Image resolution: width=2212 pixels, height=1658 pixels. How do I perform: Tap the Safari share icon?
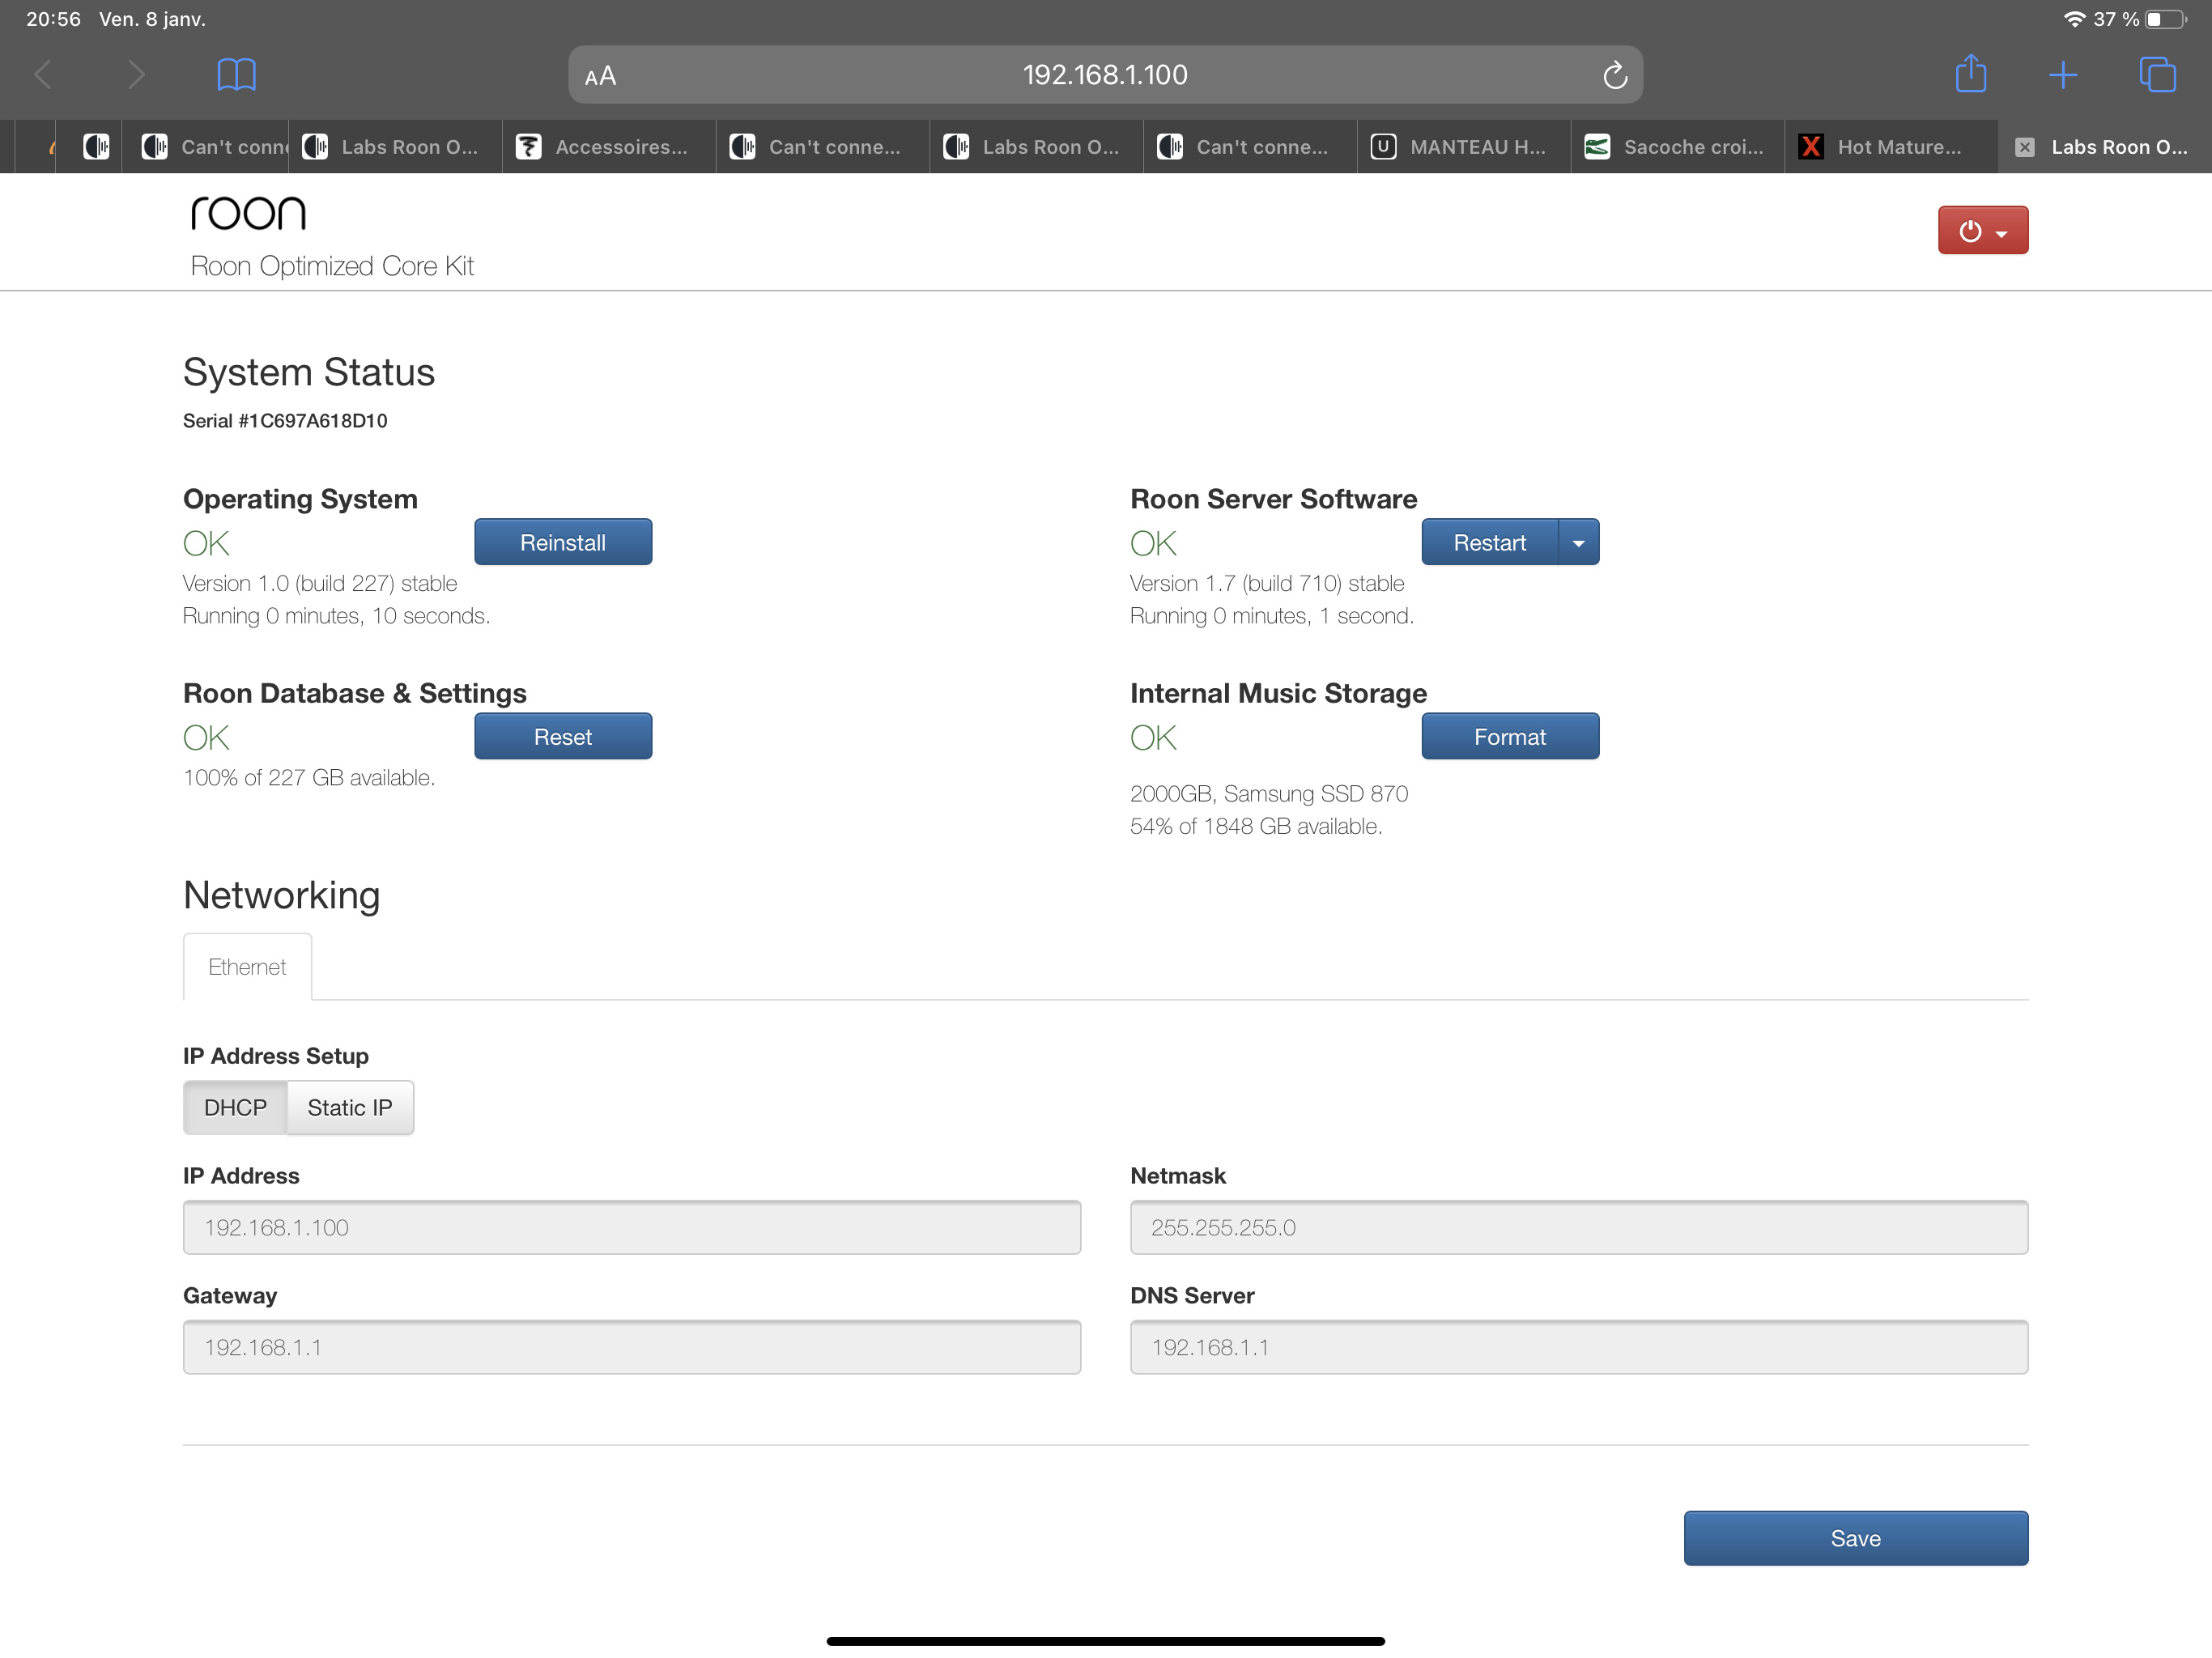[1970, 73]
